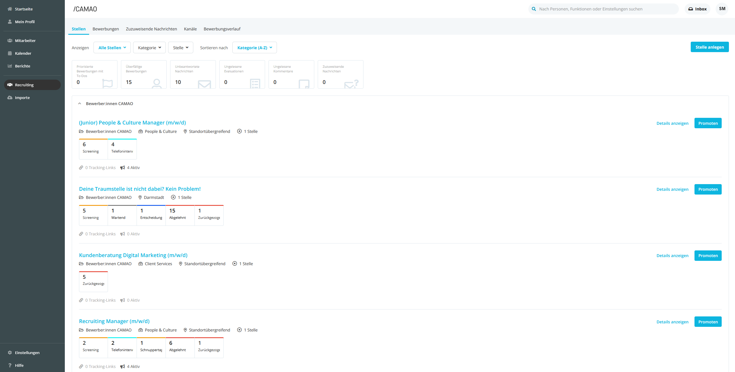The image size is (735, 372).
Task: Click the Berichte chart icon
Action: 10,66
